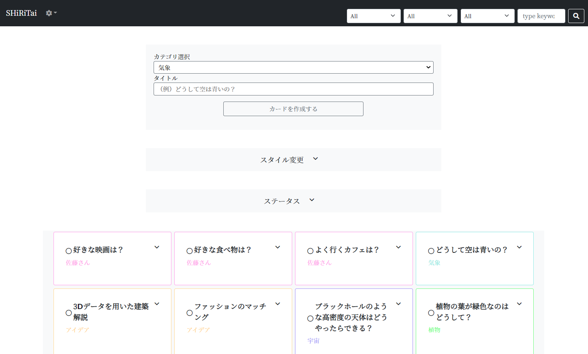Open the third All filter dropdown
The width and height of the screenshot is (588, 354).
coord(487,16)
